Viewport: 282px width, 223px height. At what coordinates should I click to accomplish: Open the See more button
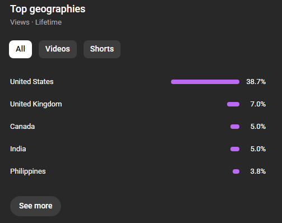(35, 206)
